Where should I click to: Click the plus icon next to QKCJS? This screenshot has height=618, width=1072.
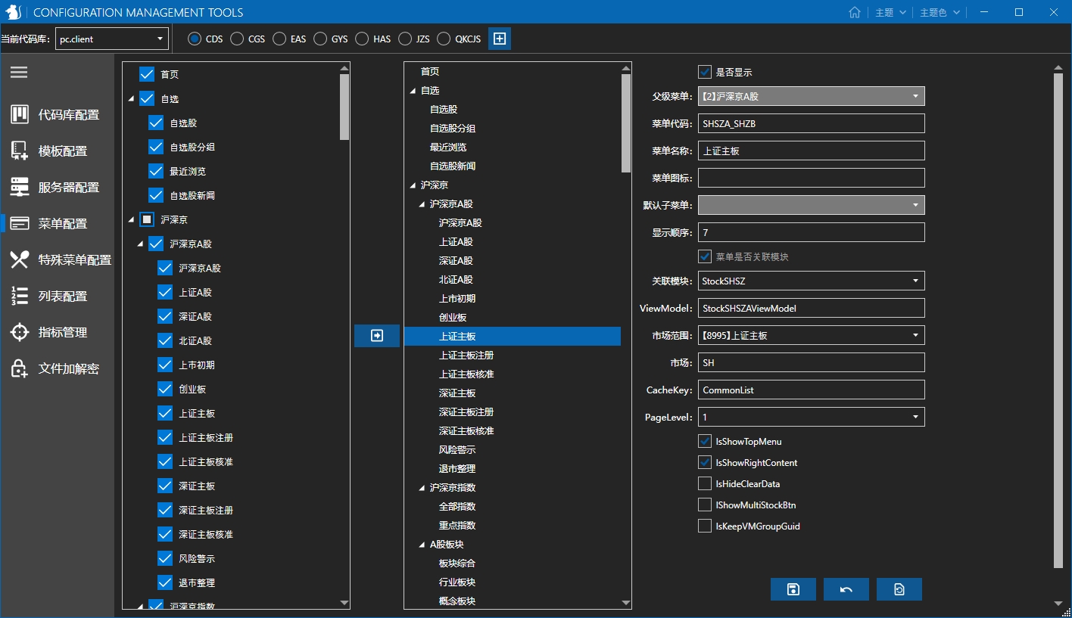(x=500, y=39)
